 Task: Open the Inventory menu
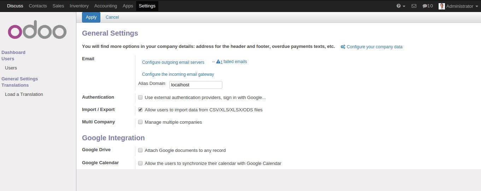79,6
